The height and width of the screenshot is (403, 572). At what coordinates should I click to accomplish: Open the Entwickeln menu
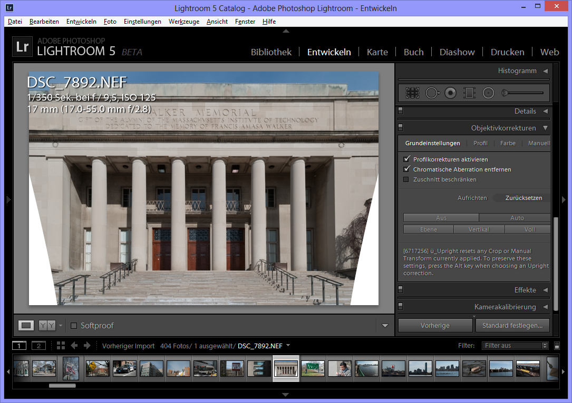tap(81, 22)
